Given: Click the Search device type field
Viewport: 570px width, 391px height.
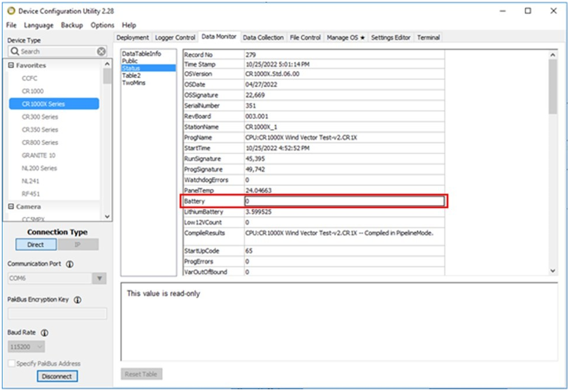Looking at the screenshot, I should (57, 52).
